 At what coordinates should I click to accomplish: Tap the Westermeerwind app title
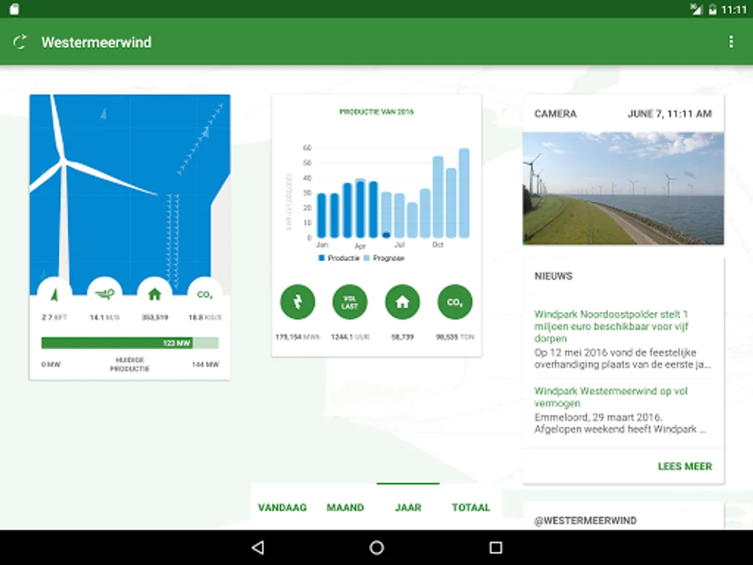coord(96,42)
